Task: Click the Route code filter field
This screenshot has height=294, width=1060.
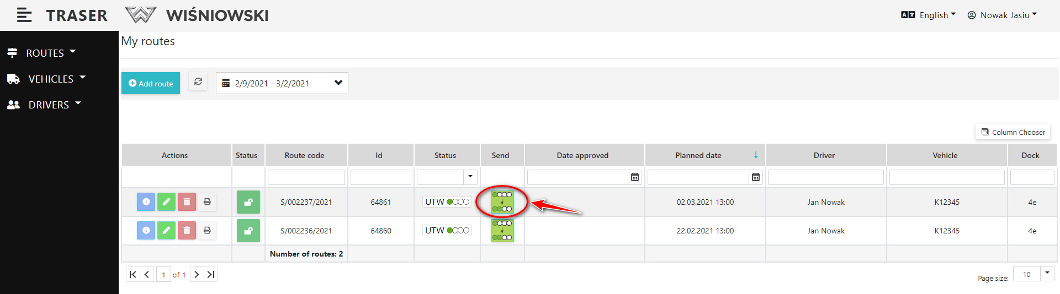Action: point(306,177)
